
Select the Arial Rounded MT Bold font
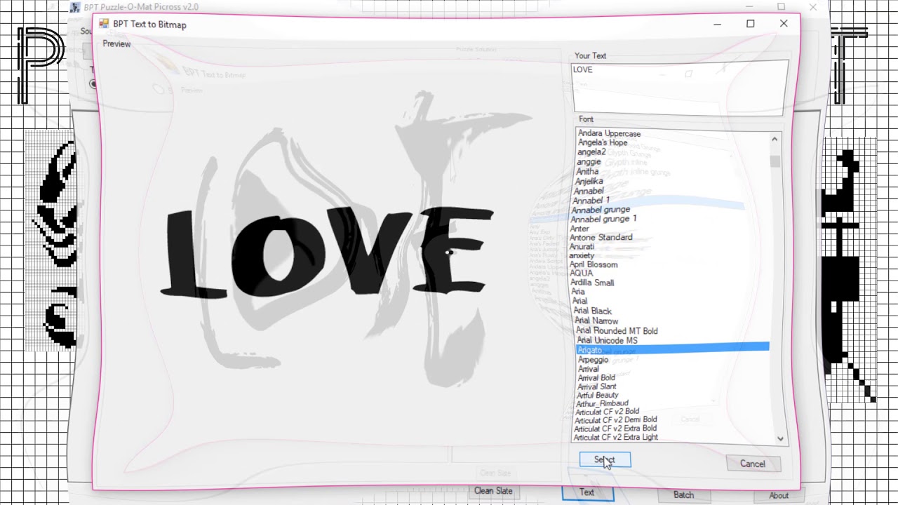(617, 330)
